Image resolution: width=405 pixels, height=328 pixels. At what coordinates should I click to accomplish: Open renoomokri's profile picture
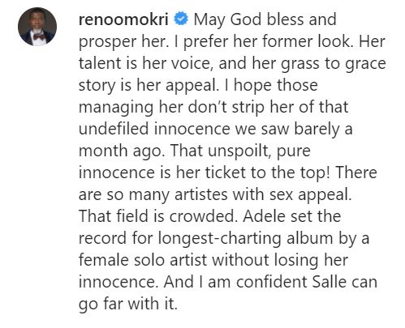pyautogui.click(x=37, y=27)
